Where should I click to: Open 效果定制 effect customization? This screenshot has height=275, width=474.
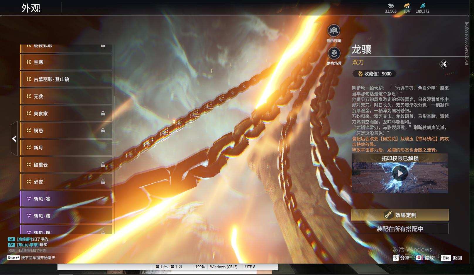click(x=400, y=215)
